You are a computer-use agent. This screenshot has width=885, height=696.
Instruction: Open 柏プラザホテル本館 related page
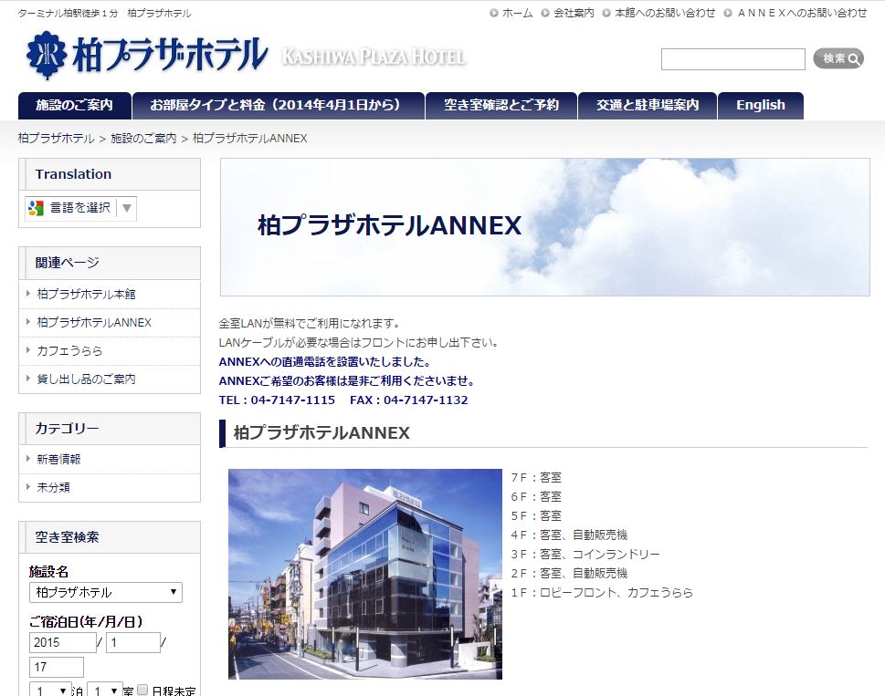(x=86, y=294)
